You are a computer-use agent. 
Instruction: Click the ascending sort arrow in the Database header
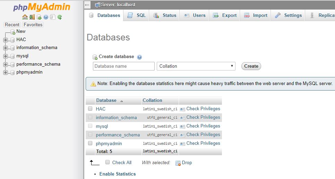122,101
